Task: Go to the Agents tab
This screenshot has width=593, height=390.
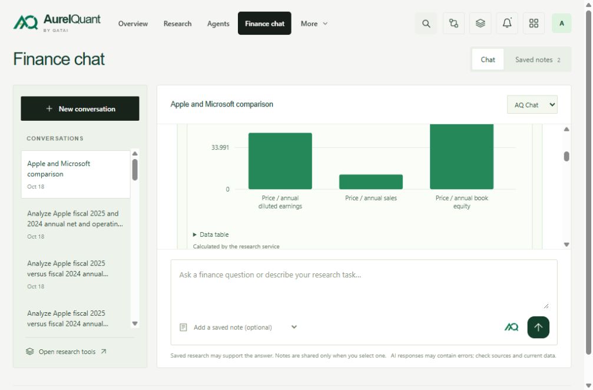Action: pos(218,24)
